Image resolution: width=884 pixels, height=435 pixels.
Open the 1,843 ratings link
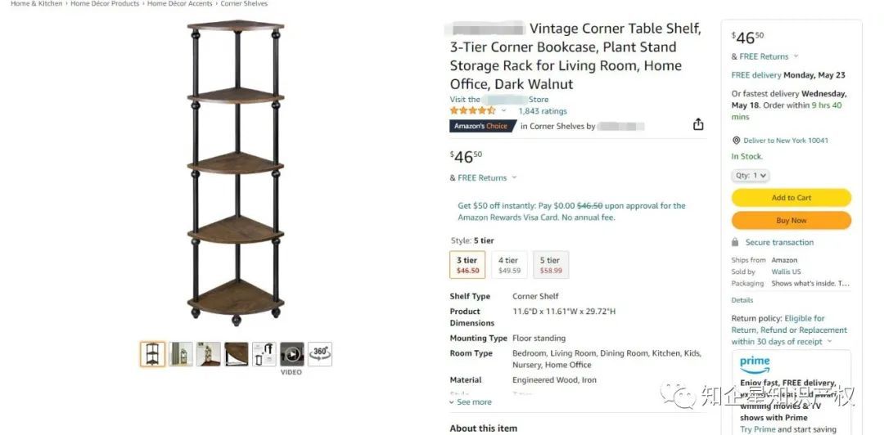542,111
